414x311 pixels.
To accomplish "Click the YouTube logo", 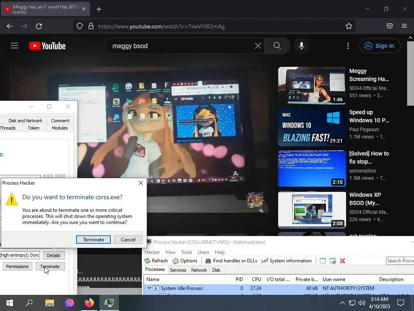I will coord(47,46).
